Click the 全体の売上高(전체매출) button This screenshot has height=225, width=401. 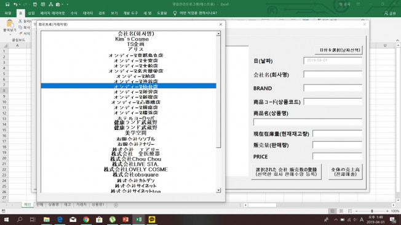(x=345, y=172)
